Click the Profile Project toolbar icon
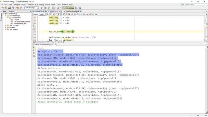The width and height of the screenshot is (208, 117). [x=58, y=8]
